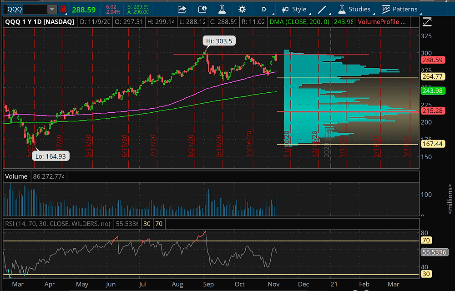Viewport: 455px width, 291px height.
Task: Open the D time frame dropdown
Action: pos(264,10)
